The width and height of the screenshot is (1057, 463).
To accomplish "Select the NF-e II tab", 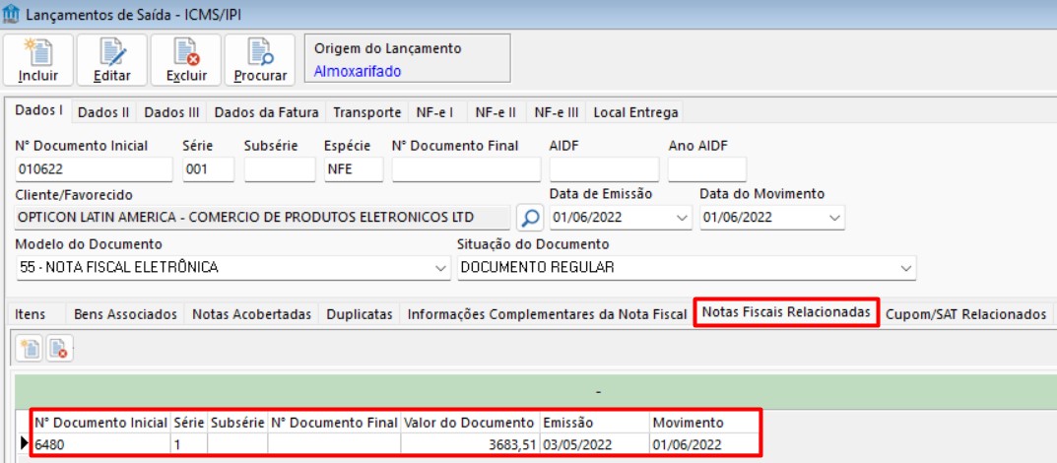I will point(495,112).
